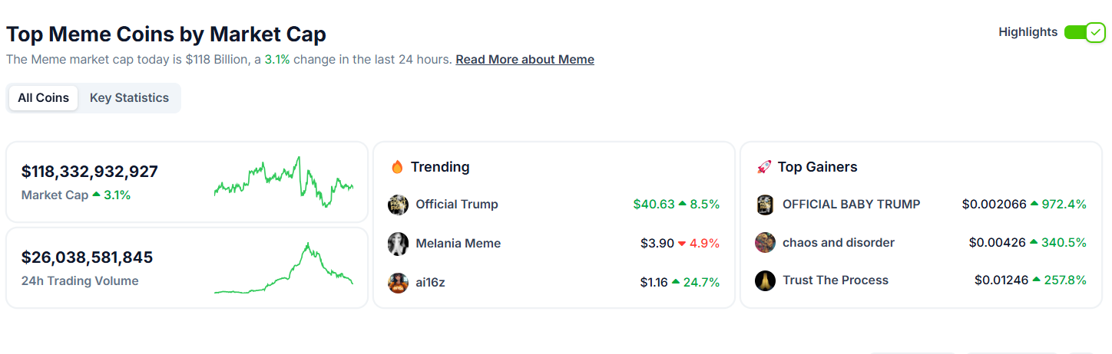The height and width of the screenshot is (354, 1112).
Task: Click the ai16z coin avatar
Action: pos(398,283)
